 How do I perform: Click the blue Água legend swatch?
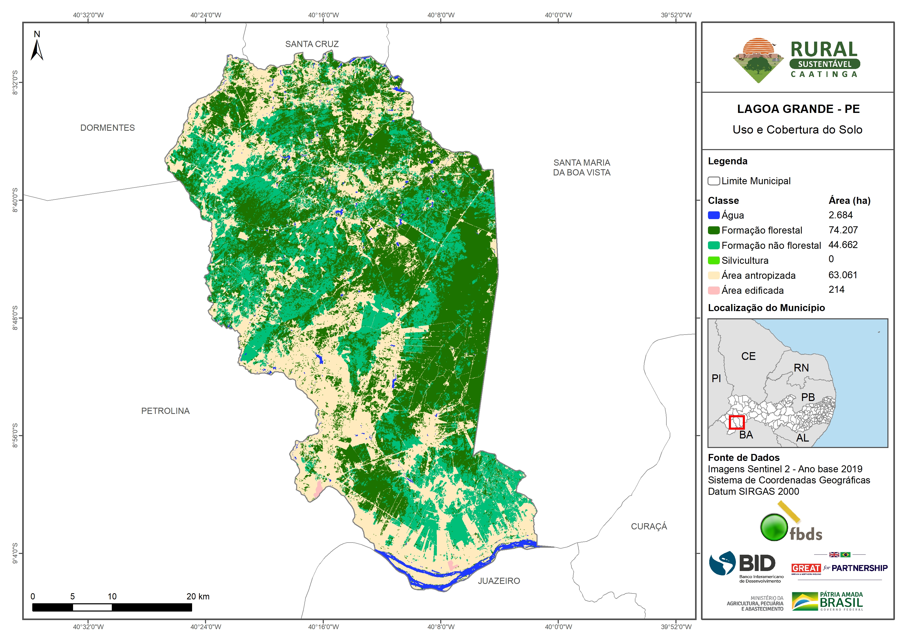(x=713, y=215)
